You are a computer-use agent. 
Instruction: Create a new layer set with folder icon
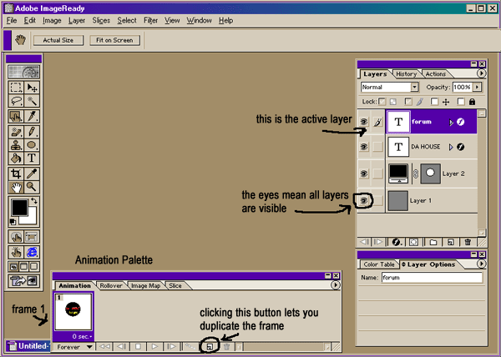pyautogui.click(x=433, y=242)
